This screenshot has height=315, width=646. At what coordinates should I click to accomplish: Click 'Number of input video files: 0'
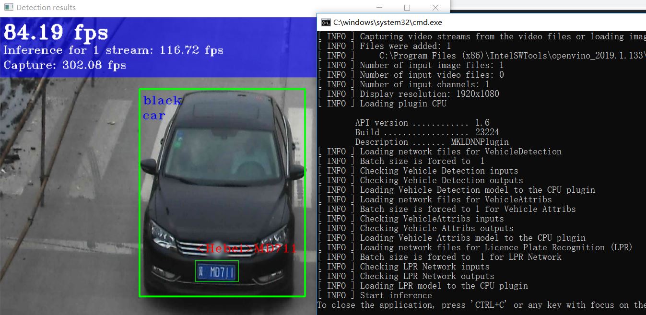pos(411,75)
